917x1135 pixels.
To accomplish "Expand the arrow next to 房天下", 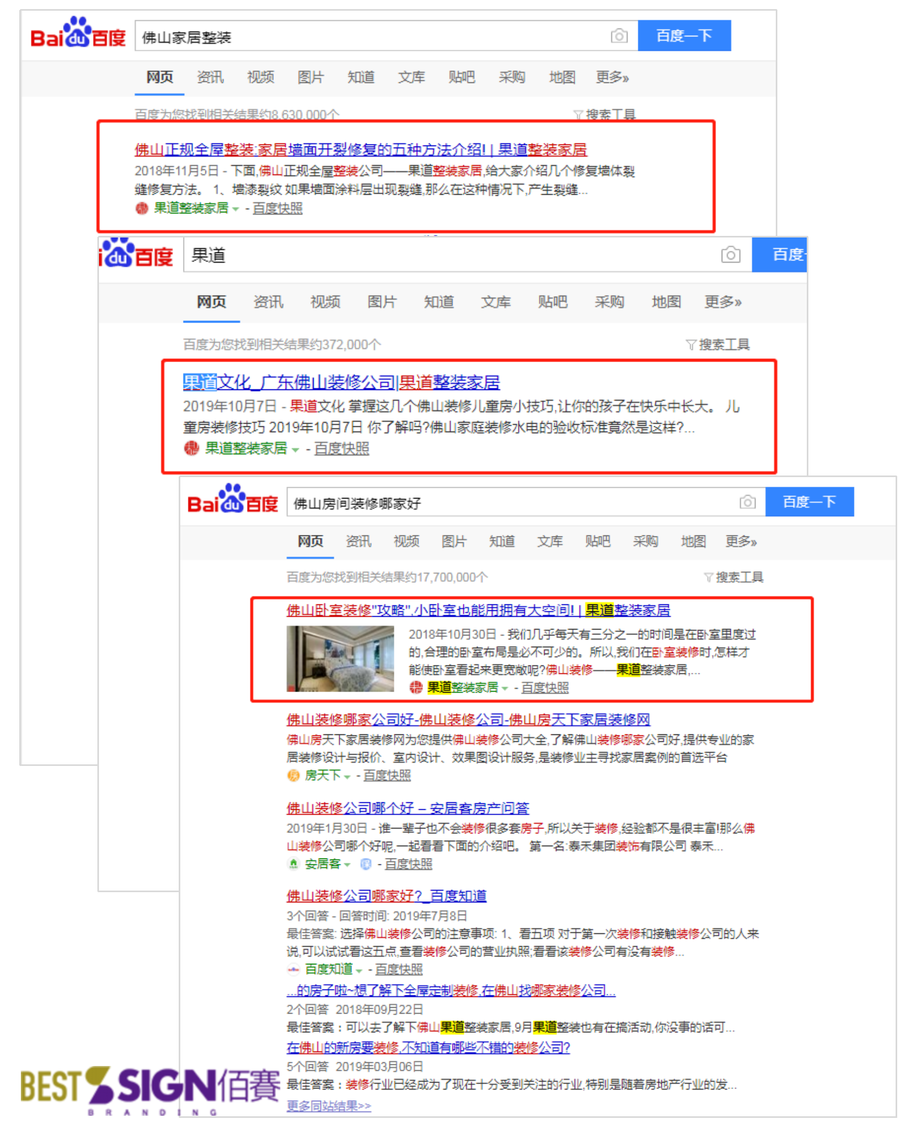I will (347, 777).
